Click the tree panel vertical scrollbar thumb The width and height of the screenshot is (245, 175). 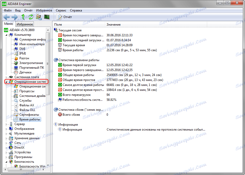pos(48,63)
